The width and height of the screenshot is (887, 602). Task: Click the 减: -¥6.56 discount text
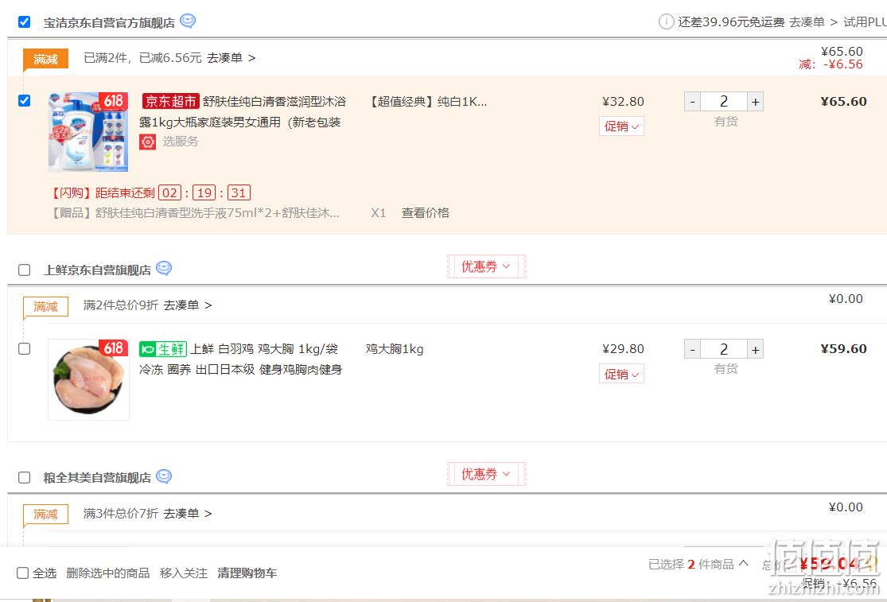click(x=831, y=64)
